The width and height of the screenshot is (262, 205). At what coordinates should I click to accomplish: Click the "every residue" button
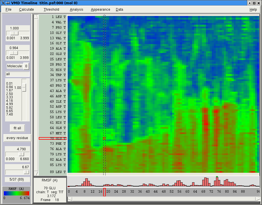pos(17,138)
